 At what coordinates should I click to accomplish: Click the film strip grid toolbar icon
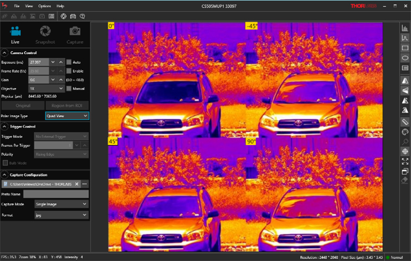click(51, 16)
